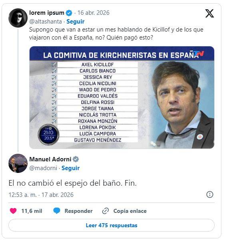
Task: Open Manuel Adorni profile avatar
Action: pos(18,163)
